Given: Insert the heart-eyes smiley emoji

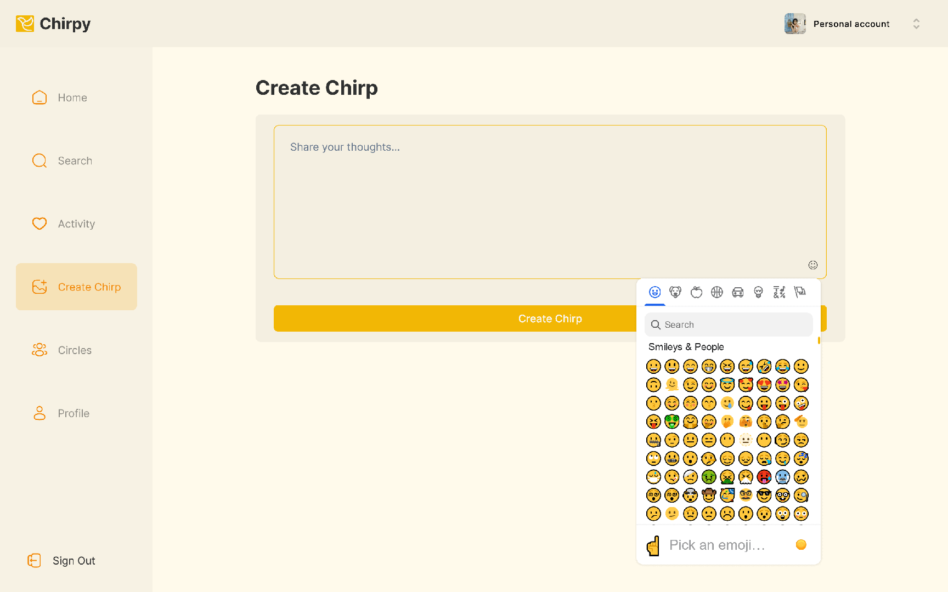Looking at the screenshot, I should 764,385.
